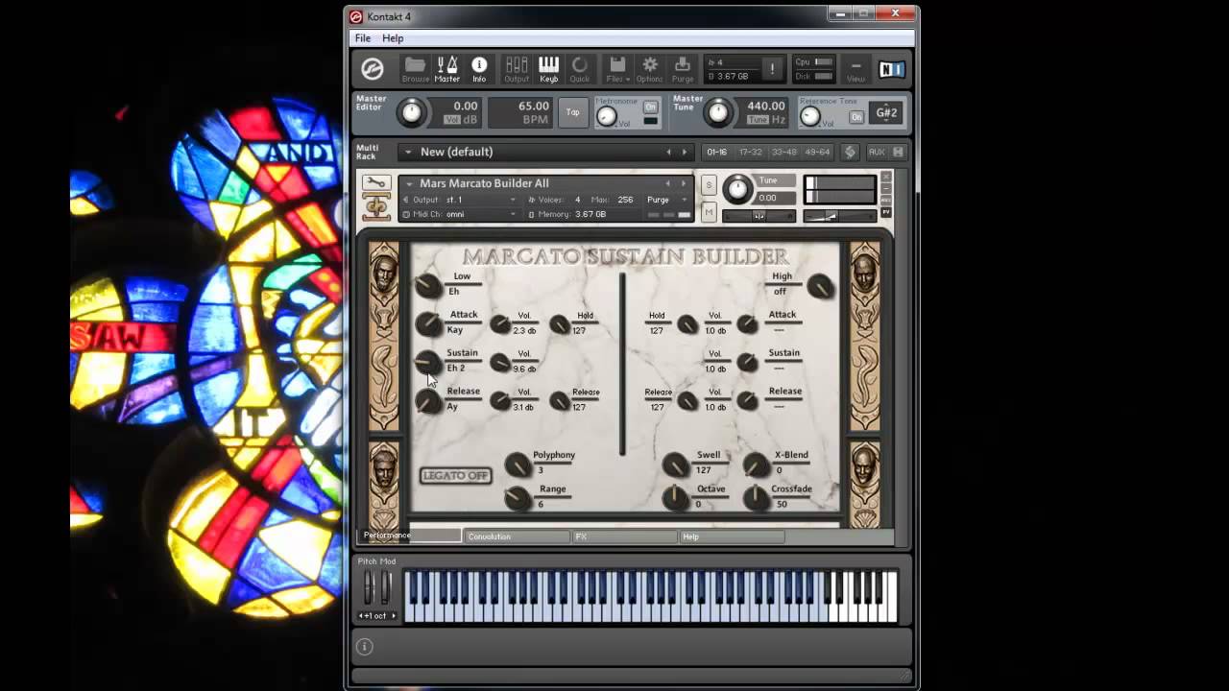Click the Quick load icon

pos(580,68)
